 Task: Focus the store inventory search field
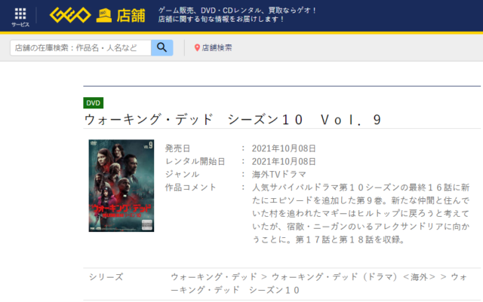coord(81,47)
